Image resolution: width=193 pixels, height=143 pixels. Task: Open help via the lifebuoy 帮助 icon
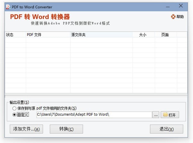177,16
